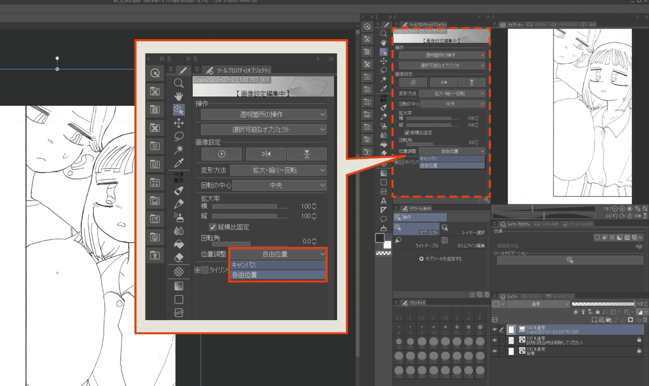Hide the 背景 layer eye icon
The image size is (649, 386).
[494, 351]
